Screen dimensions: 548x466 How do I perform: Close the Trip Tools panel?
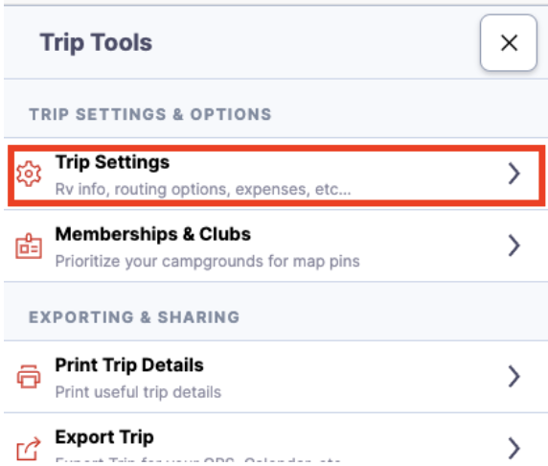(x=509, y=43)
